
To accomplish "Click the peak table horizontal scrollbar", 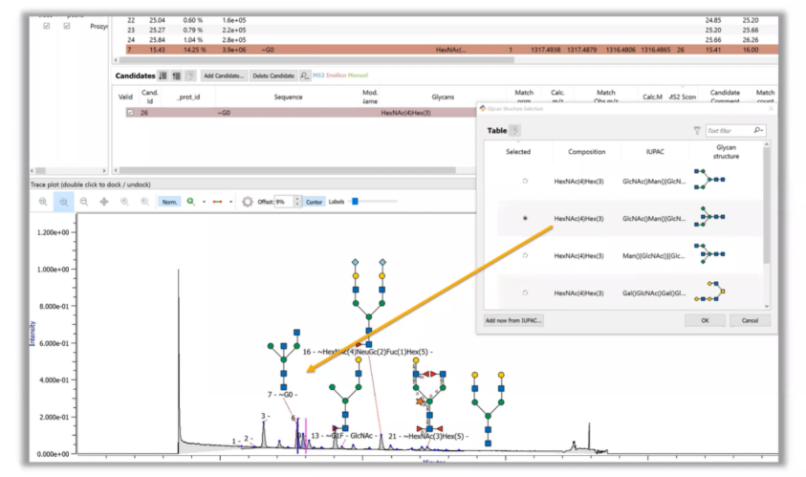I will [316, 60].
